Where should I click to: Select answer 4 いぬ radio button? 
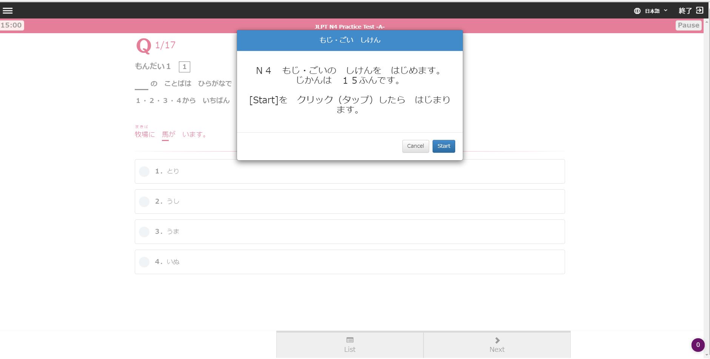coord(144,262)
